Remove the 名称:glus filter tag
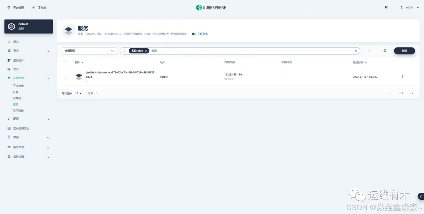Viewport: 424px width, 214px height. (x=146, y=51)
